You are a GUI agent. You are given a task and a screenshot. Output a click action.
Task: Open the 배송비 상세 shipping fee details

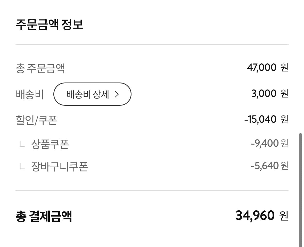coord(92,94)
